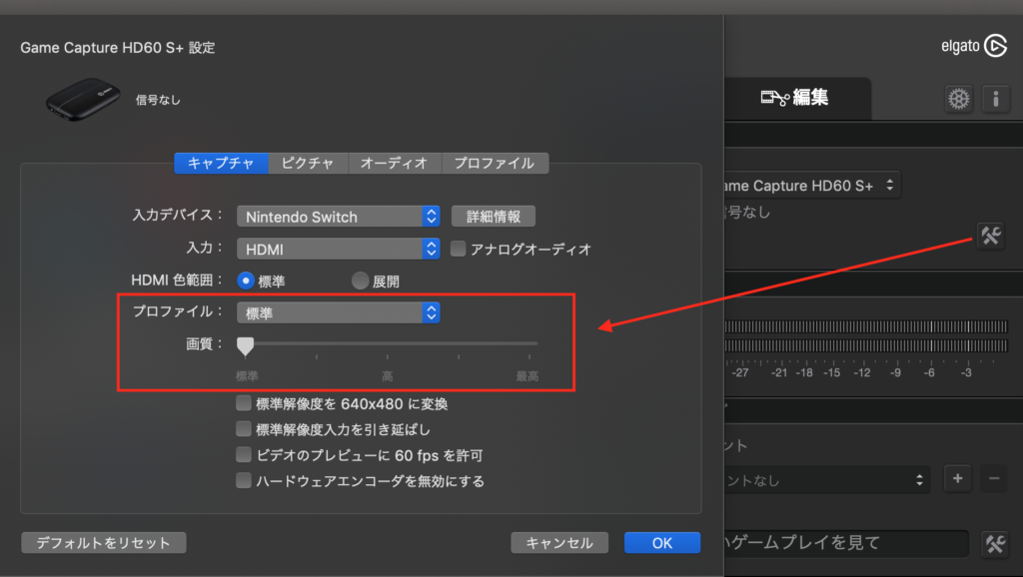
Task: Switch to the ピクチャ tab
Action: (308, 163)
